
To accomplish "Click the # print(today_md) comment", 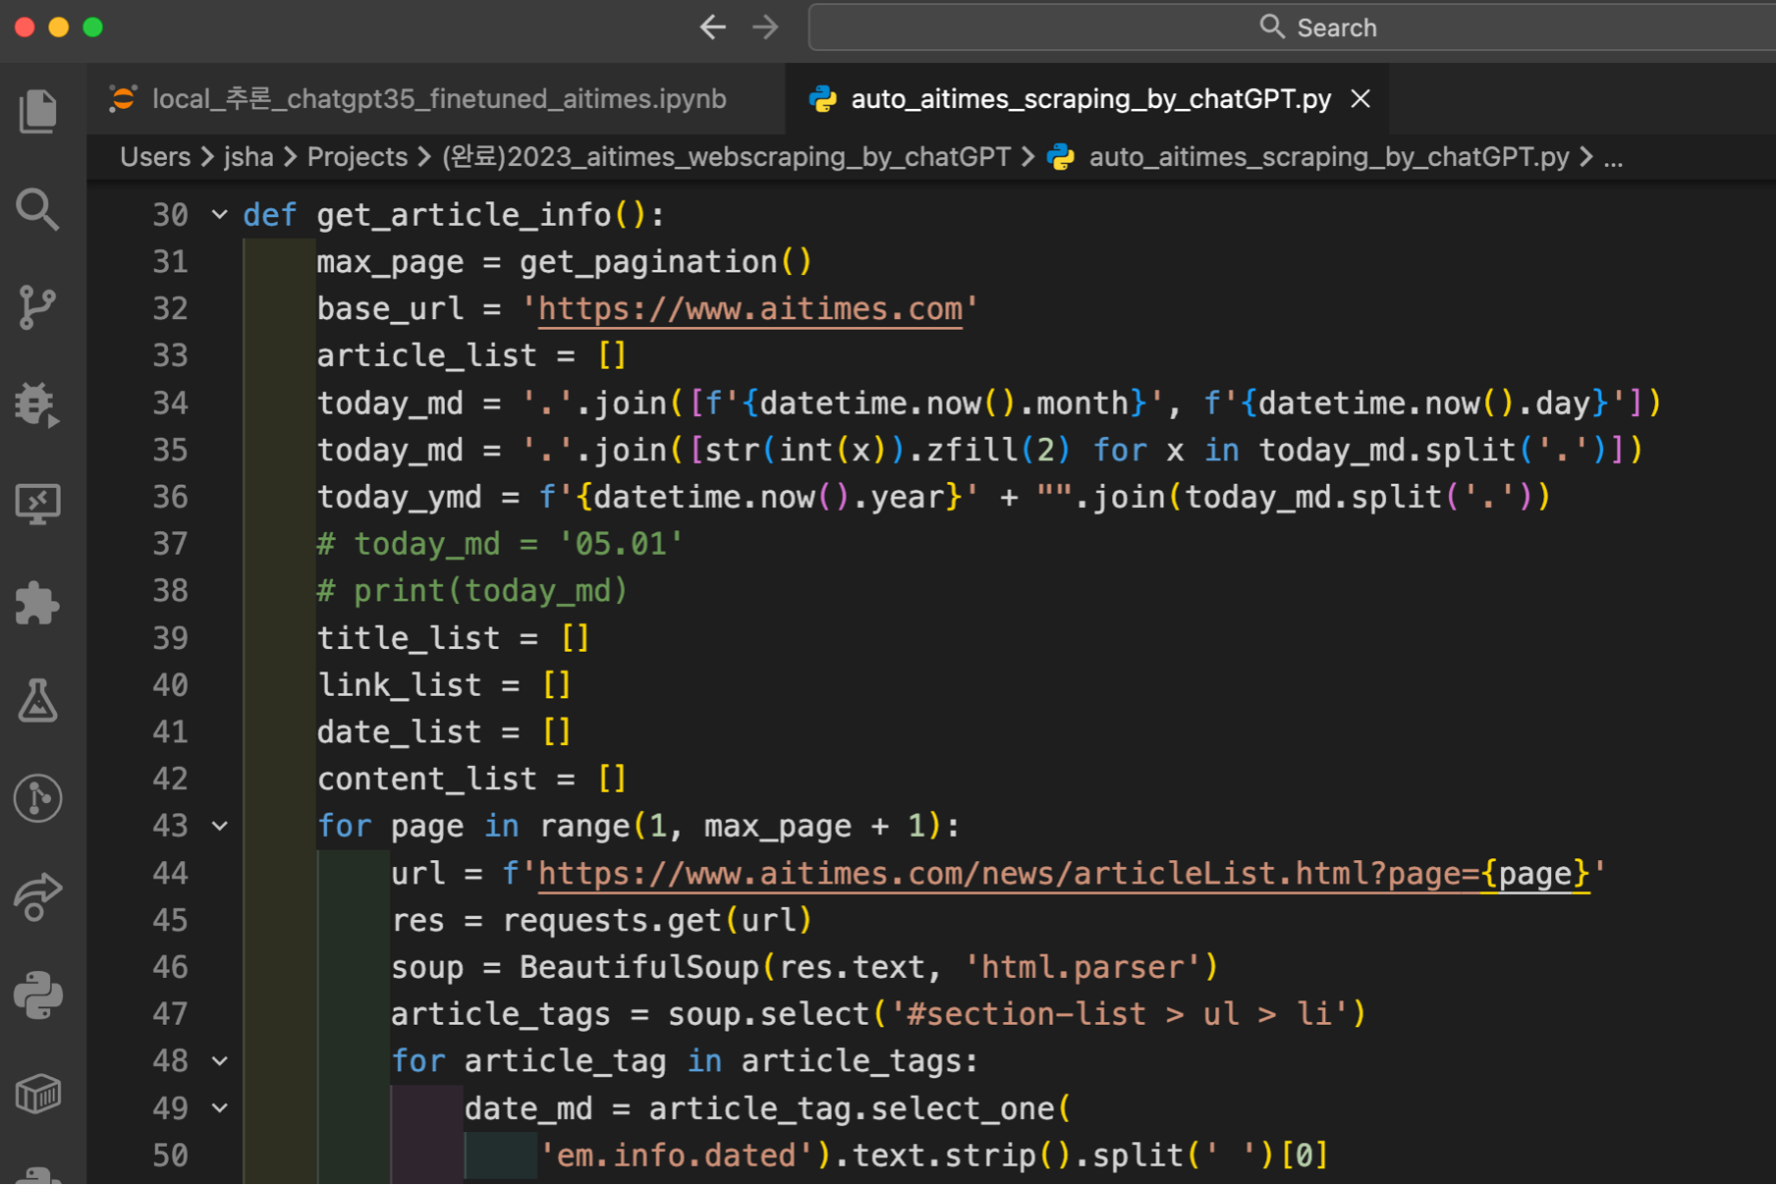I will 472,591.
